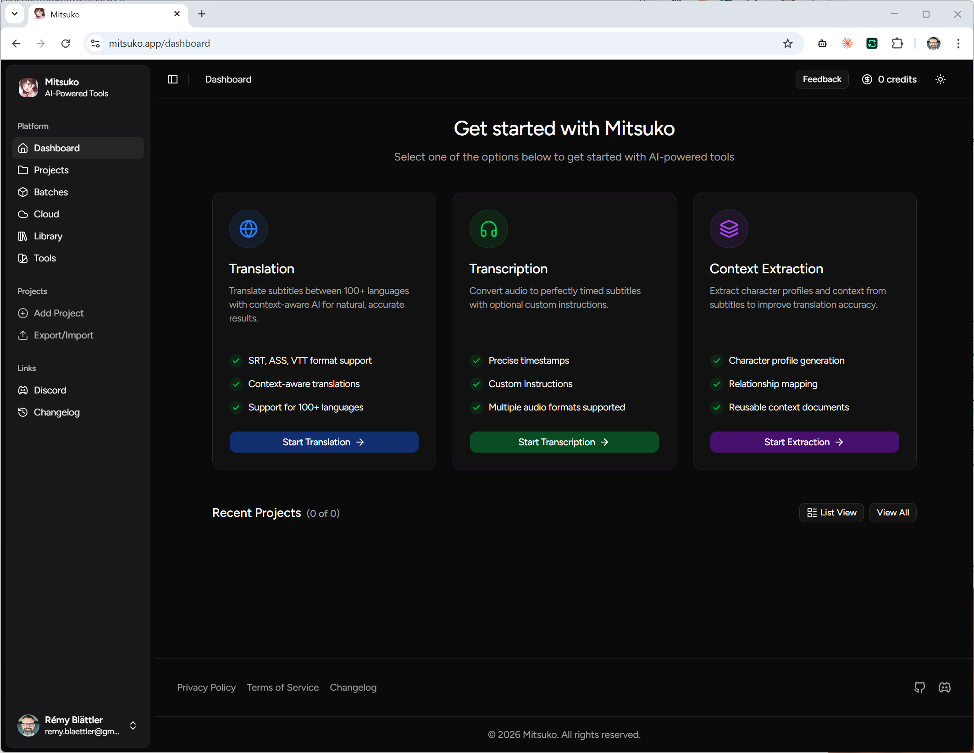Click the site information icon
Viewport: 974px width, 753px height.
(x=95, y=44)
